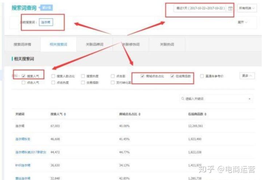Enable the 点击人气 checkbox

coord(24,83)
